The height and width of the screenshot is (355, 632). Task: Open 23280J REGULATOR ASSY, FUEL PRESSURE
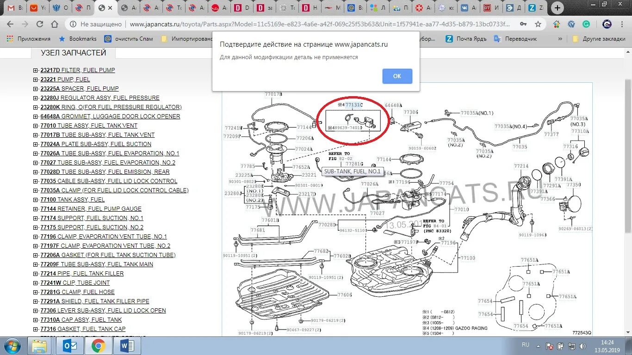(x=100, y=98)
